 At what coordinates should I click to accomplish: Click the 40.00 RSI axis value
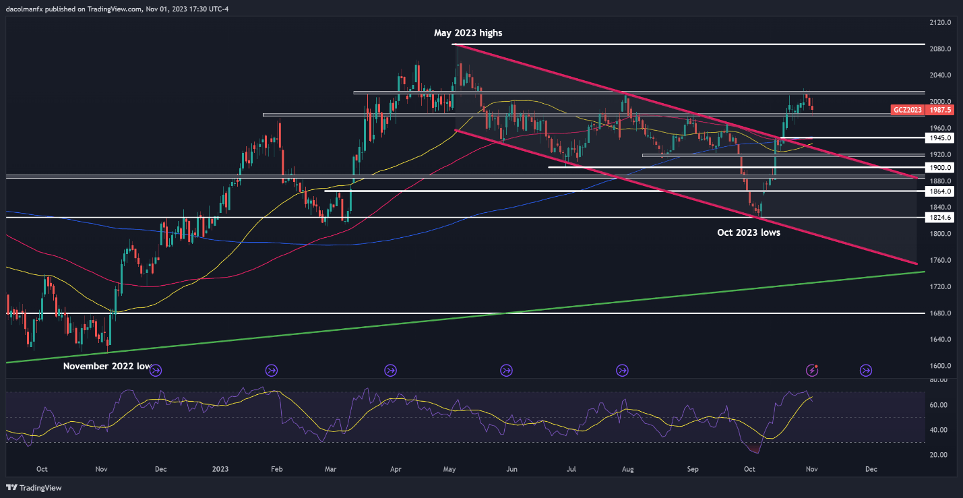[938, 430]
